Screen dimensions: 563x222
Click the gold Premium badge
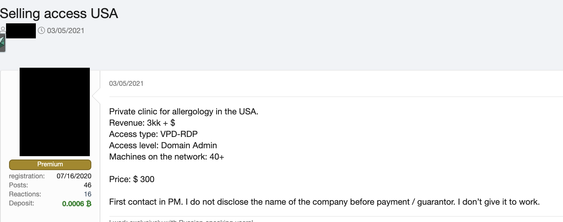pos(50,164)
